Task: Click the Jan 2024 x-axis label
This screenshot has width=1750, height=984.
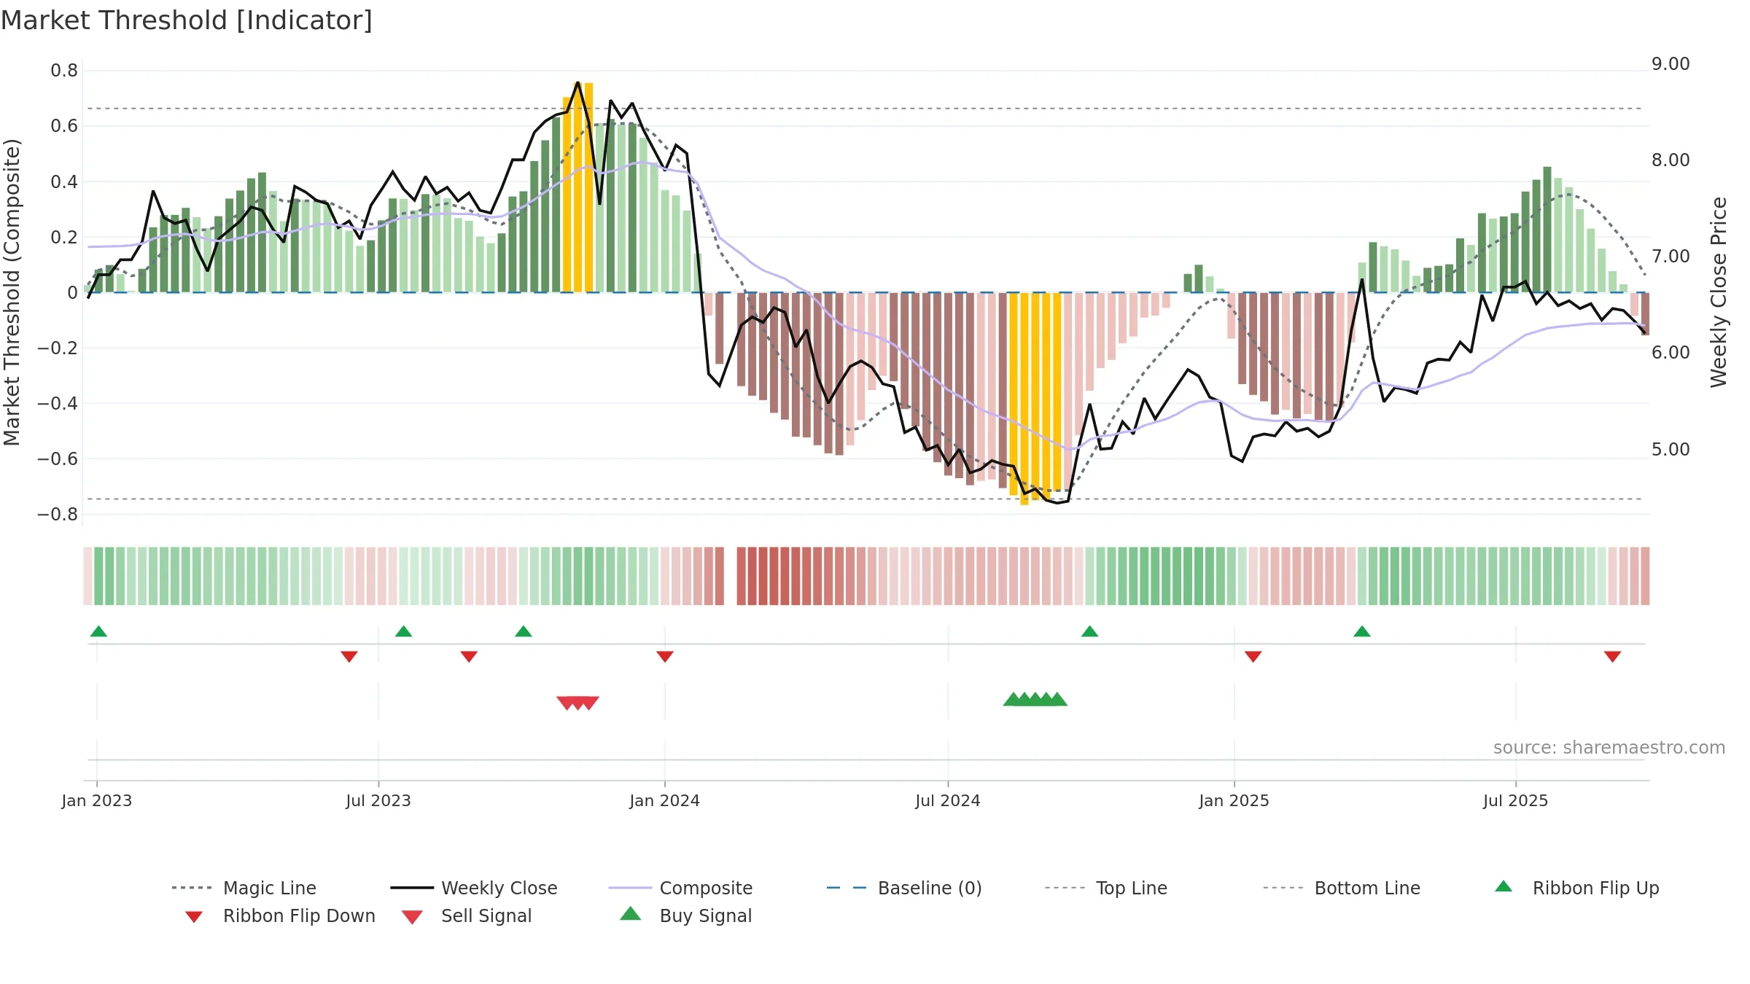Action: pyautogui.click(x=665, y=800)
